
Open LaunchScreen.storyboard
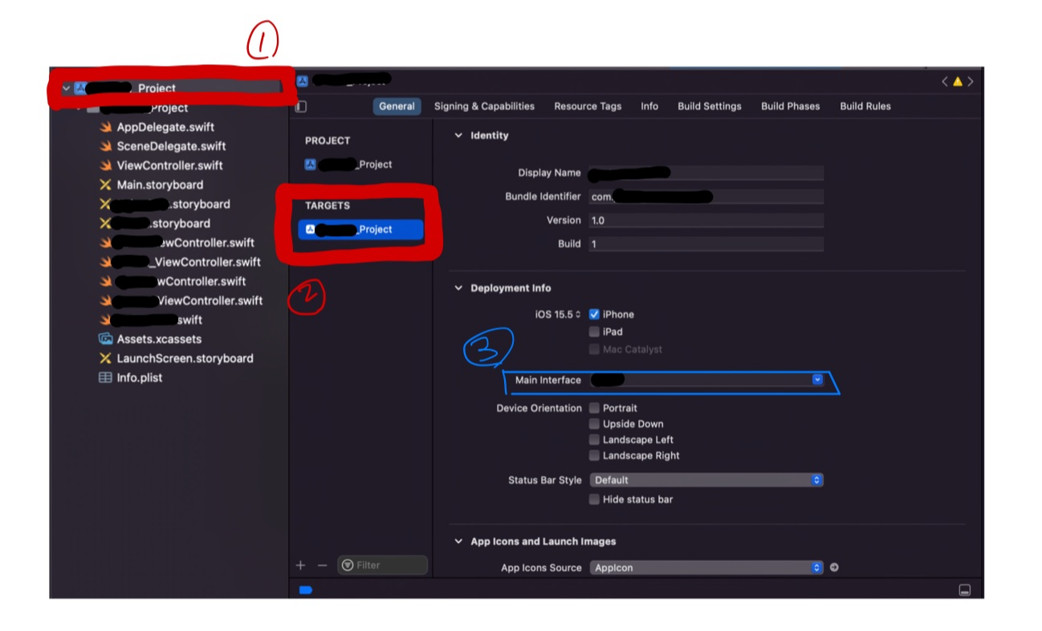(x=185, y=358)
